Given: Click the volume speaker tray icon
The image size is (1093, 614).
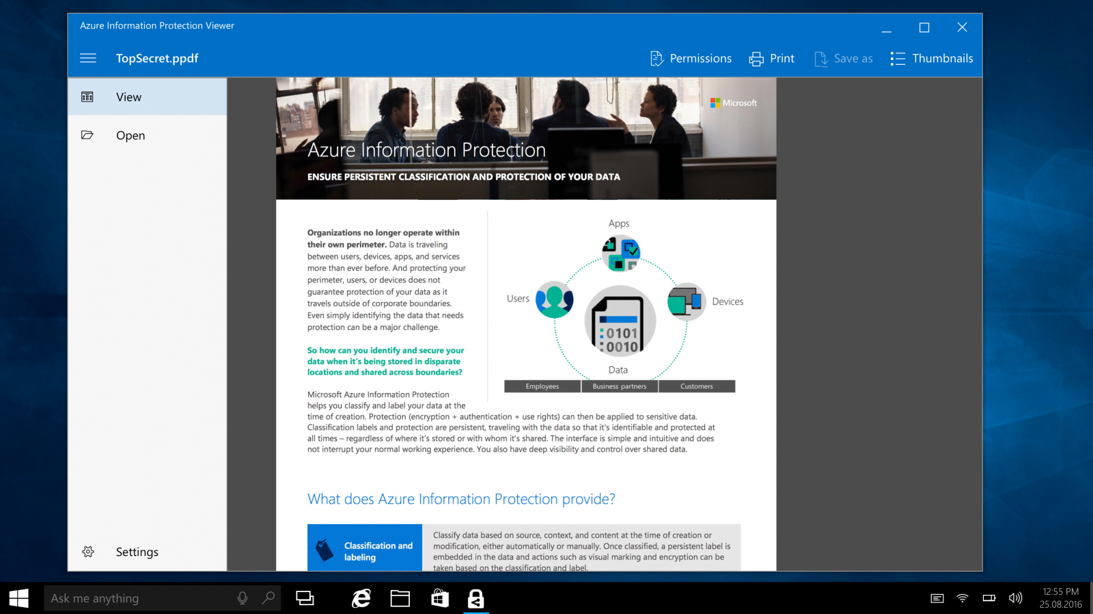Looking at the screenshot, I should (x=1016, y=598).
